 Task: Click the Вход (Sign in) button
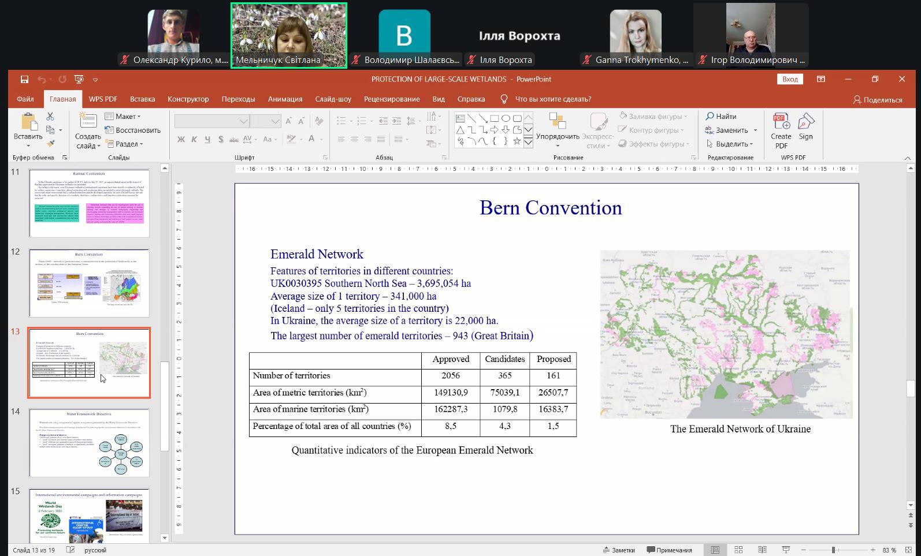pyautogui.click(x=790, y=79)
